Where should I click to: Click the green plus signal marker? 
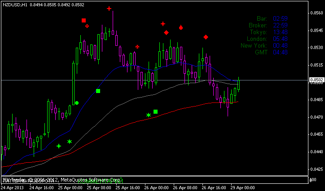pos(59,146)
